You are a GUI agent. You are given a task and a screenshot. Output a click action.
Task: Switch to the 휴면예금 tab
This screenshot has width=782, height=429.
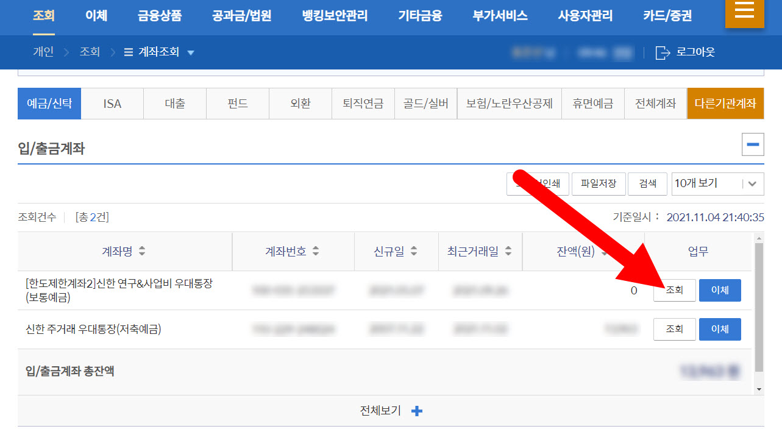coord(592,104)
